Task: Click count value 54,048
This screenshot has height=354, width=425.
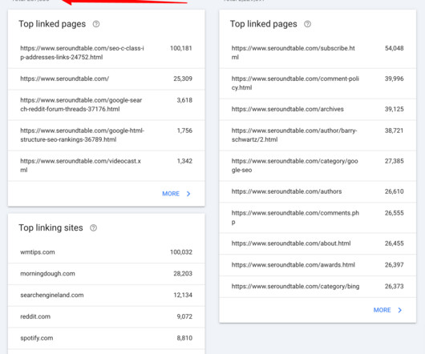Action: tap(395, 48)
